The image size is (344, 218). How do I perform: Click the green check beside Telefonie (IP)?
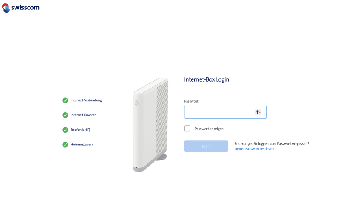(x=65, y=130)
